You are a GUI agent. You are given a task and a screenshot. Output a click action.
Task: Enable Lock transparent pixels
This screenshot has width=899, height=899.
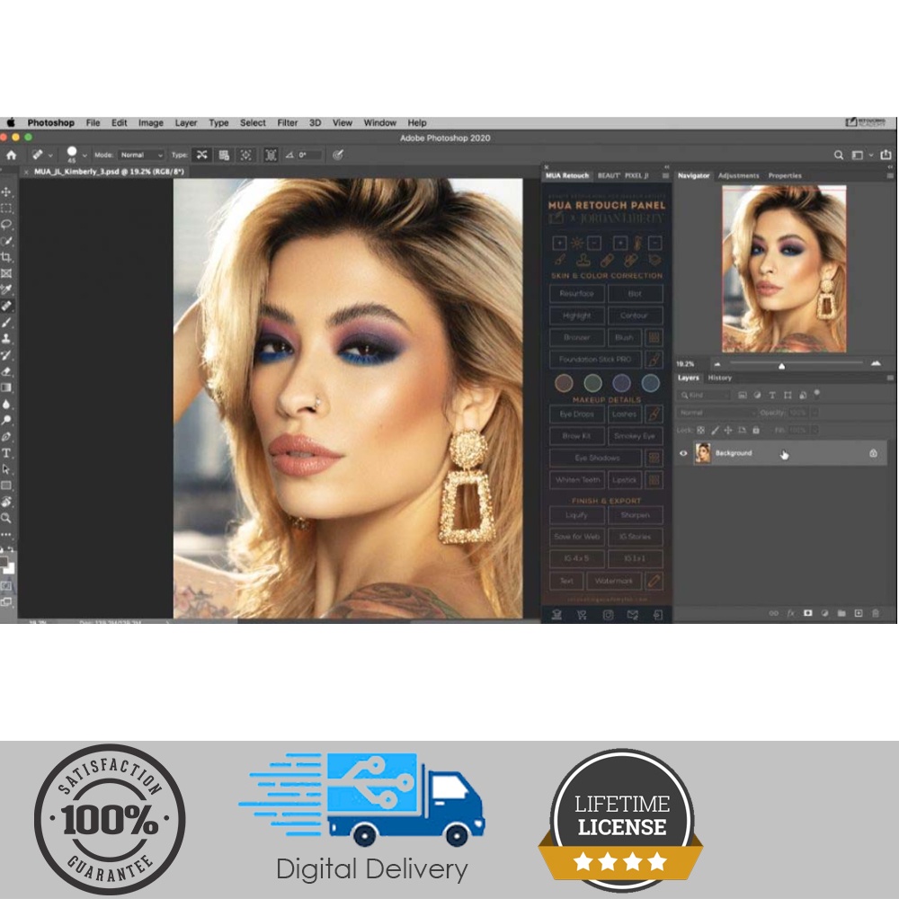(700, 430)
